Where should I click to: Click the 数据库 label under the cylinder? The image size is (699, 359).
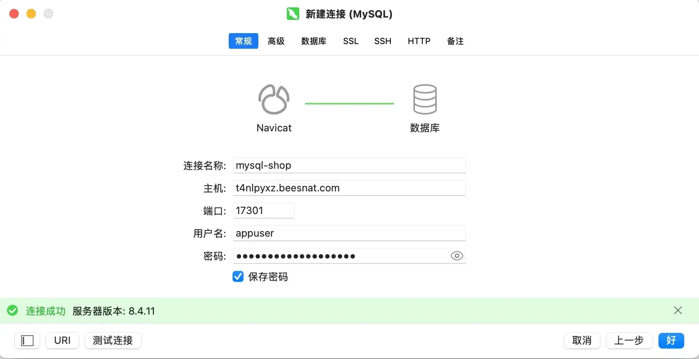[x=425, y=128]
